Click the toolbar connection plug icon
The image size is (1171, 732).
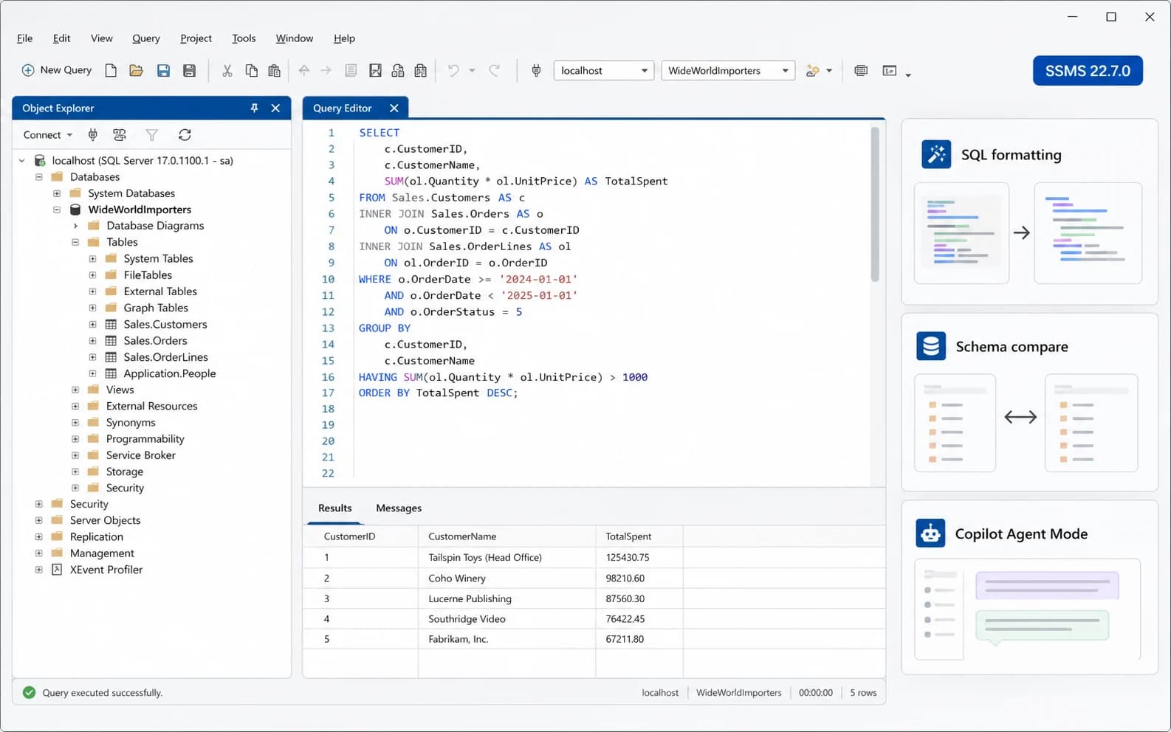point(537,70)
